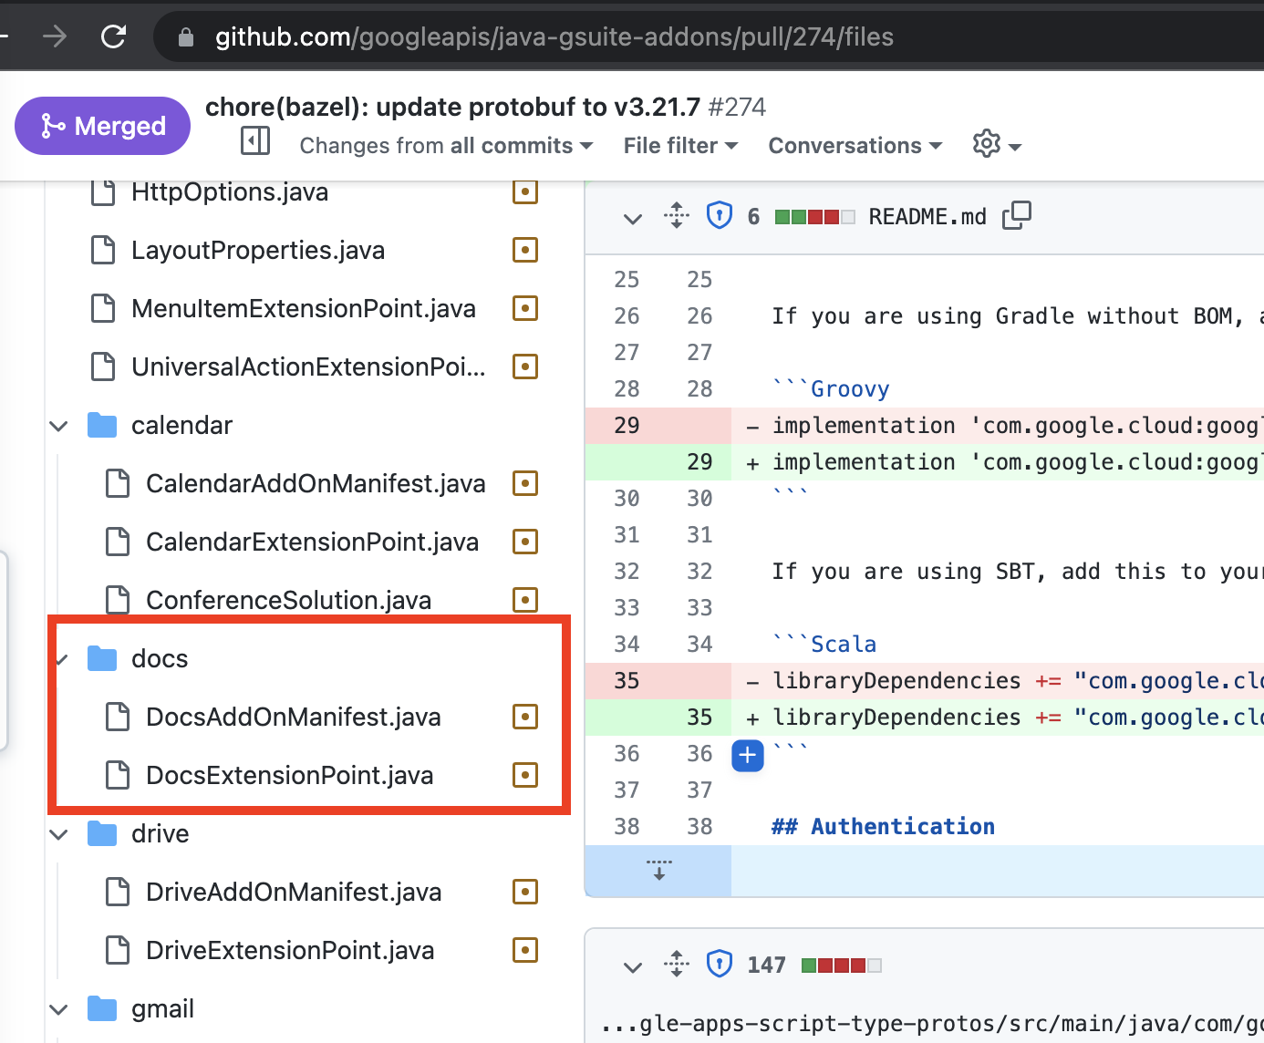Screen dimensions: 1264x1043
Task: Click the README.md file name link
Action: [x=927, y=216]
